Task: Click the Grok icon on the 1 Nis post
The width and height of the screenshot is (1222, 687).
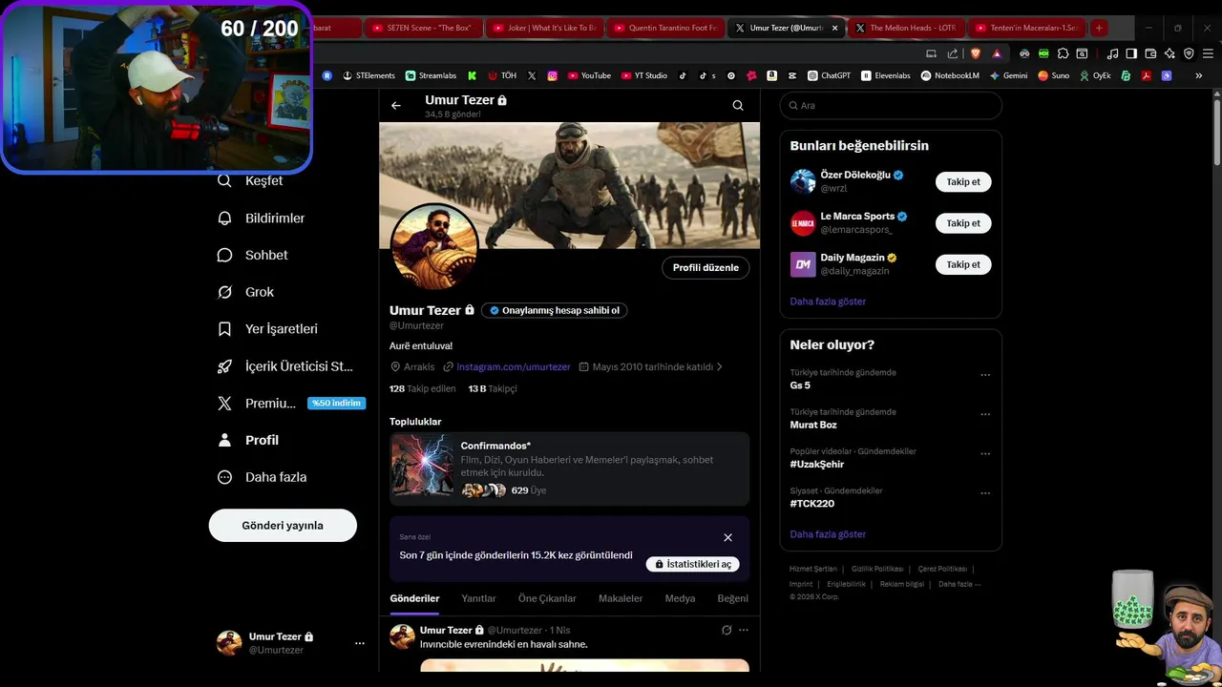Action: (x=727, y=630)
